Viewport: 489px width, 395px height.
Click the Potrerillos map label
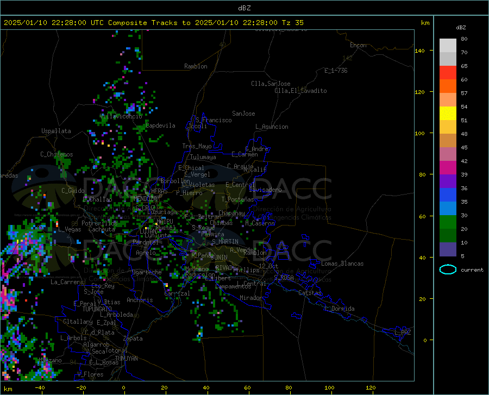(x=99, y=223)
